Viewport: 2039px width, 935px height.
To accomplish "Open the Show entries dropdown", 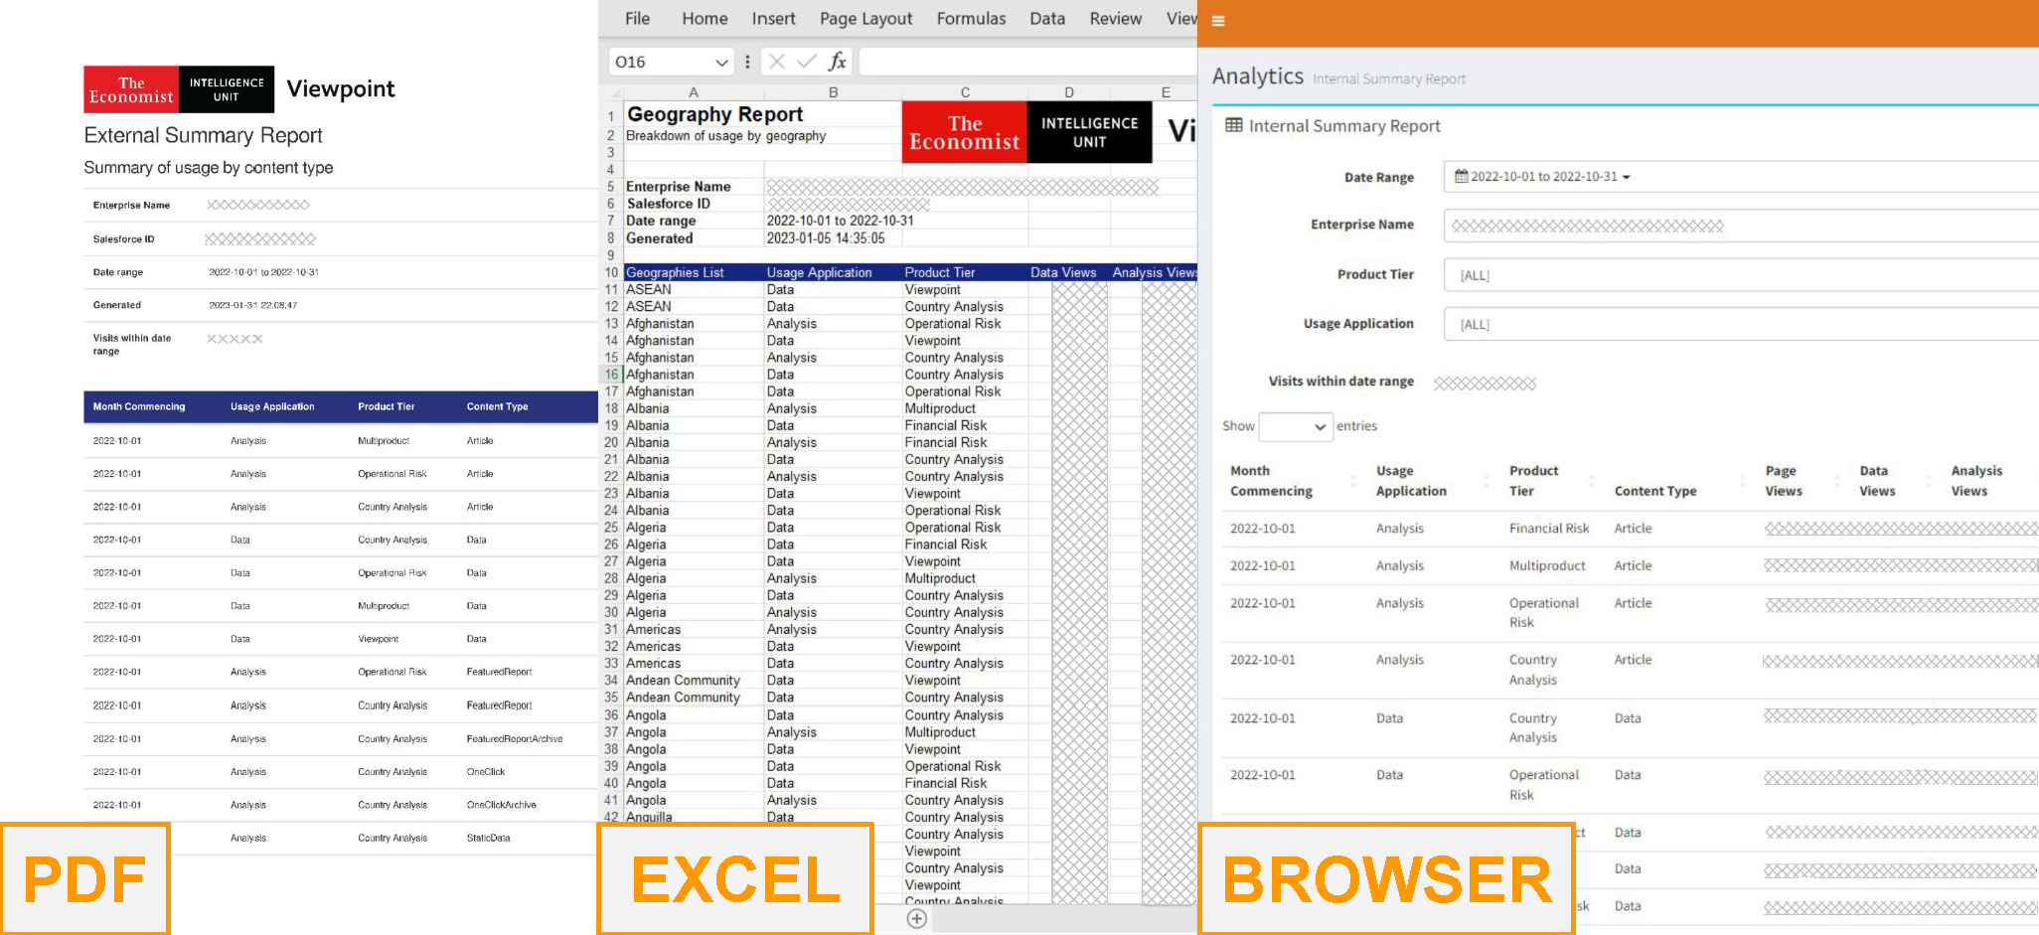I will click(1295, 426).
